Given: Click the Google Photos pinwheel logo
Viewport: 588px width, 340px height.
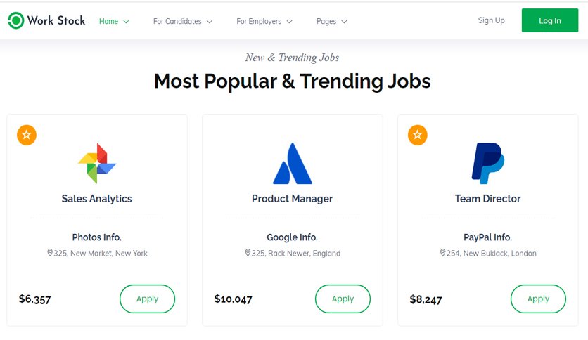Looking at the screenshot, I should 97,163.
